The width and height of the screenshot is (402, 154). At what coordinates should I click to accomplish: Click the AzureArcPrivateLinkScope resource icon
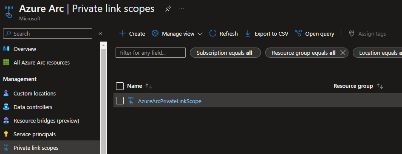coord(131,101)
